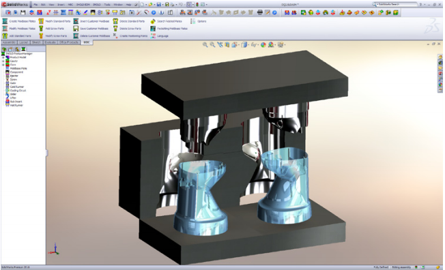
Task: Expand the Product Model tree node
Action: (3, 57)
